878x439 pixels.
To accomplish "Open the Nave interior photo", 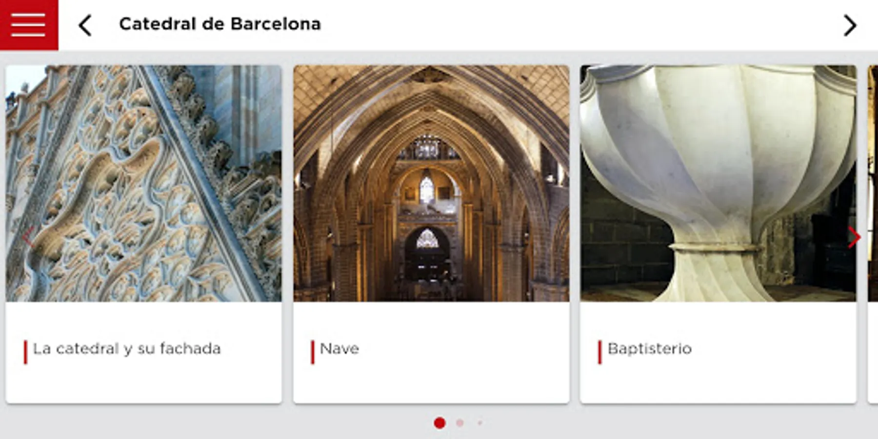I will point(431,183).
